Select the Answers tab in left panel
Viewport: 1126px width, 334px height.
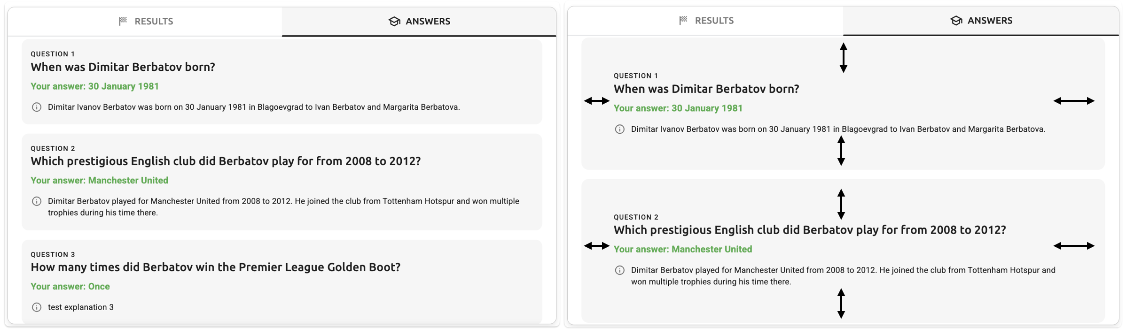419,21
